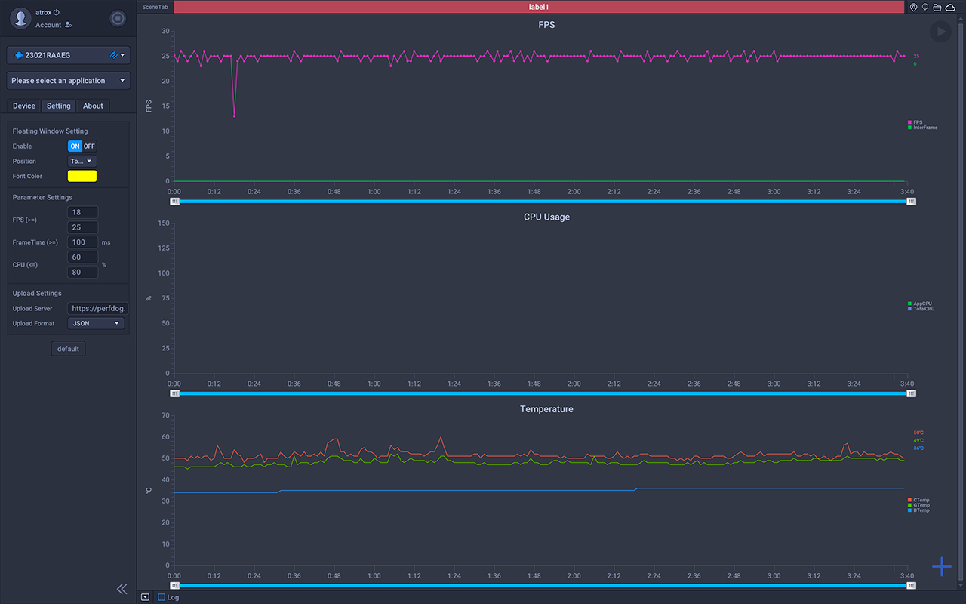Click the CPU Usage chart right range handle
966x604 pixels.
tap(912, 393)
